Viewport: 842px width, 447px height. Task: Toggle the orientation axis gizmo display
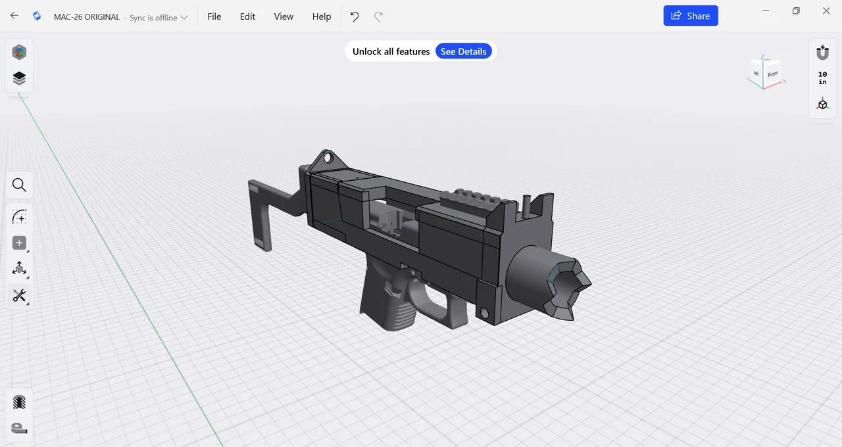coord(822,104)
